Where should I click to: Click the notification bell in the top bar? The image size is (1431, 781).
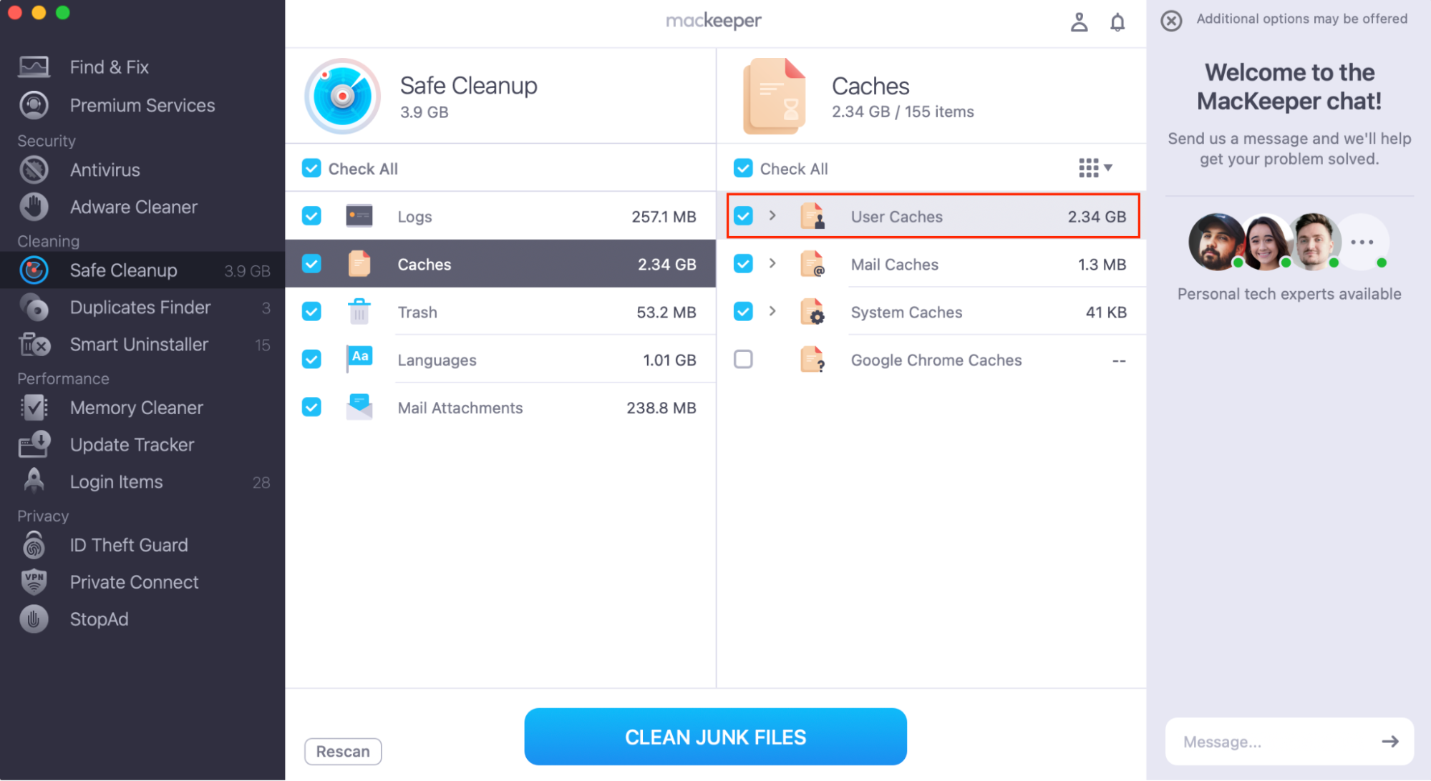coord(1117,22)
